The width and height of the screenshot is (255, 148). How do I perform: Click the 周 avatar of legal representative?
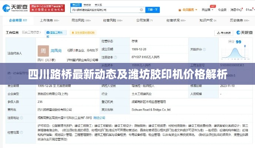coord(43,50)
